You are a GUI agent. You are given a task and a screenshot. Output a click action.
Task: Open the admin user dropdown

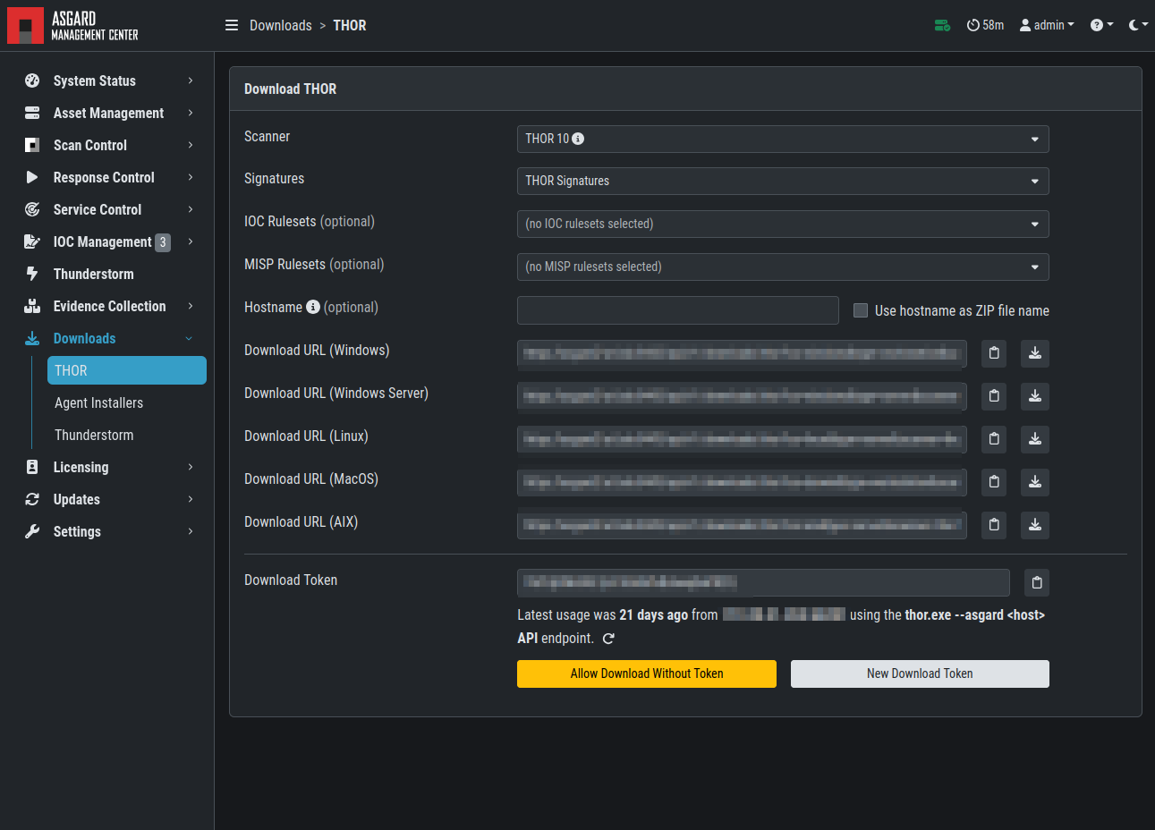pos(1047,25)
